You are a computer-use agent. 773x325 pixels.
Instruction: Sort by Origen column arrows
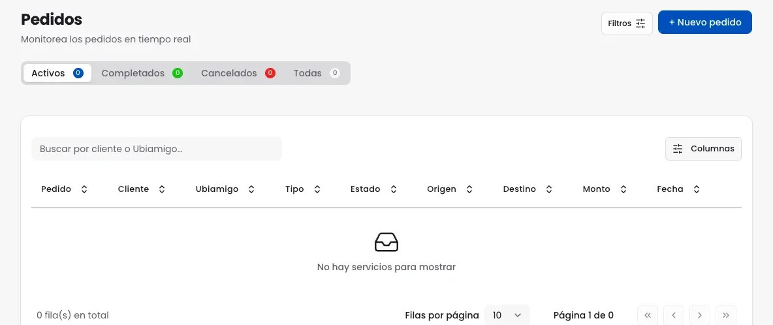pyautogui.click(x=469, y=189)
